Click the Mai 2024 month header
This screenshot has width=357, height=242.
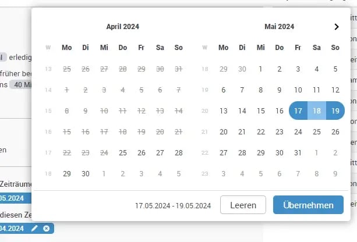tap(280, 26)
